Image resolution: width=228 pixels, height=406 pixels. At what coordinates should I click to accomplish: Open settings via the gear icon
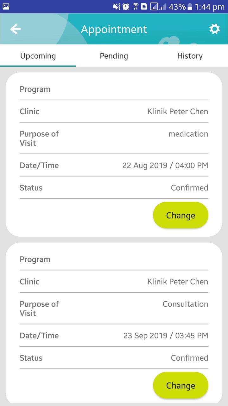[214, 29]
